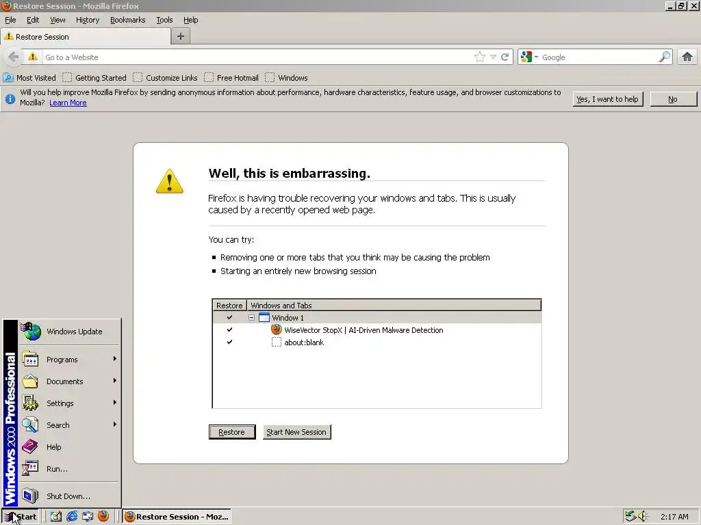Open Free Hotmail bookmark
Screen dimensions: 701x525
[x=231, y=78]
